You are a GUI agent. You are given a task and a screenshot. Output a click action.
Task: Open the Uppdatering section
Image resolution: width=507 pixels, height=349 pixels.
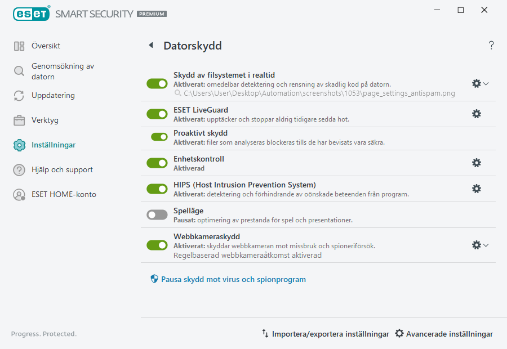click(55, 95)
